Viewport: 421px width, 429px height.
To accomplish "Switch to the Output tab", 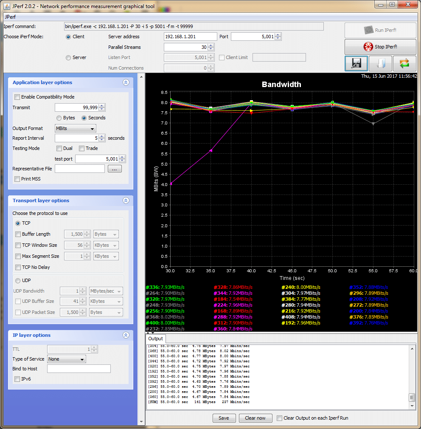I will pos(155,339).
